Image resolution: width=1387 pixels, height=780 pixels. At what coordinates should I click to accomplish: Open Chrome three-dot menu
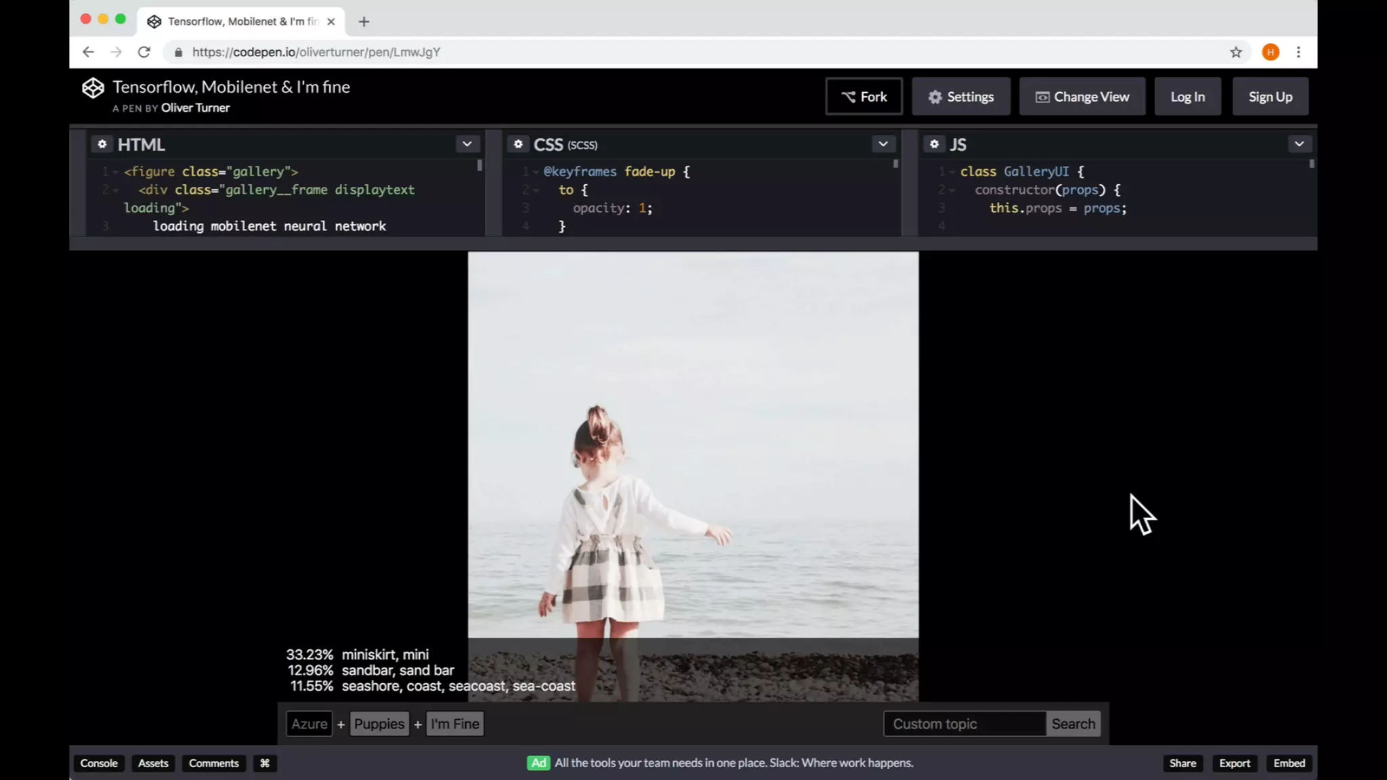pyautogui.click(x=1298, y=52)
